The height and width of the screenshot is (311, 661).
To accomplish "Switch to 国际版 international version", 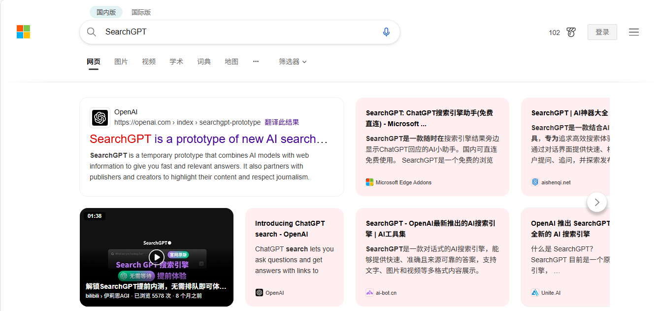I will pos(141,12).
